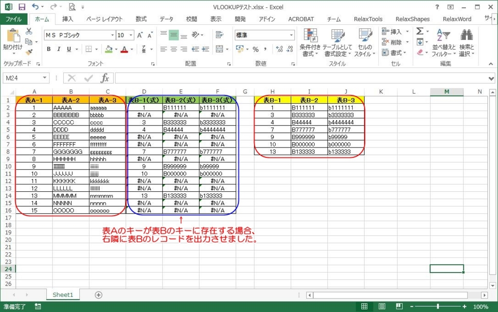Screen dimensions: 498x312
Task: Save the workbook with the floppy icon
Action: (x=21, y=7)
